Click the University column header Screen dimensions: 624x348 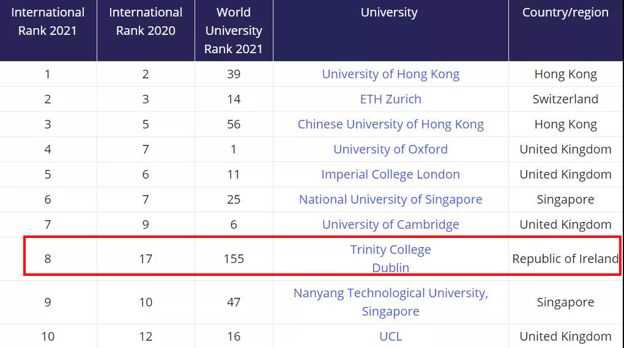[x=389, y=12]
